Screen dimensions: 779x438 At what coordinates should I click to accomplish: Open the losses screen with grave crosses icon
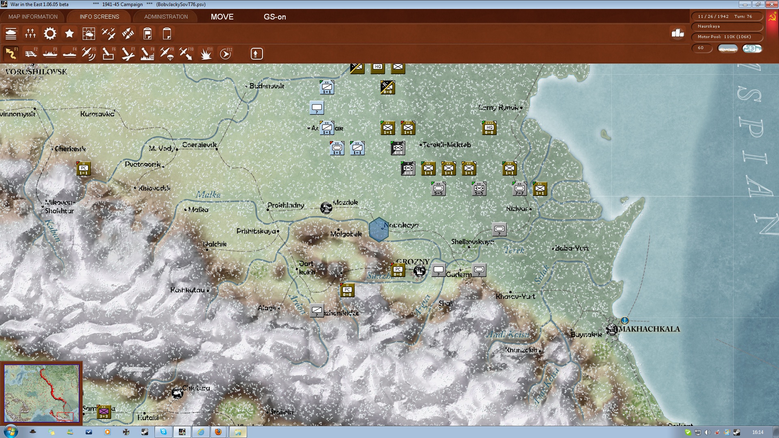tap(30, 34)
